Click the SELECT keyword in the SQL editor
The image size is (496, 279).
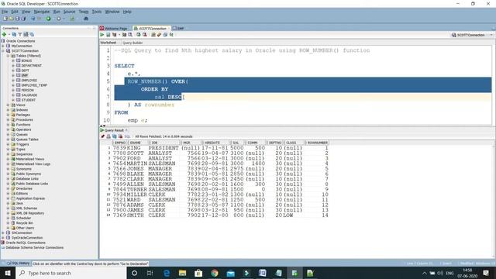coord(124,66)
